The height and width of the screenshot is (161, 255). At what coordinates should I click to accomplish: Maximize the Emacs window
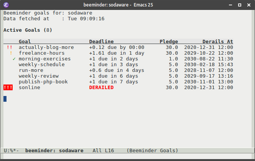(240, 5)
